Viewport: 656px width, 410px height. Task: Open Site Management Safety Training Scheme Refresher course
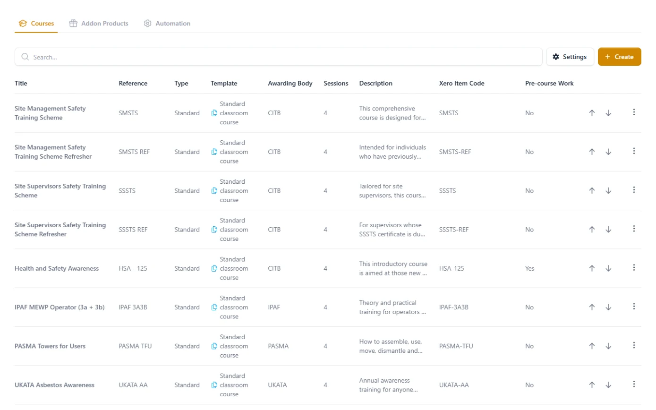pos(53,152)
